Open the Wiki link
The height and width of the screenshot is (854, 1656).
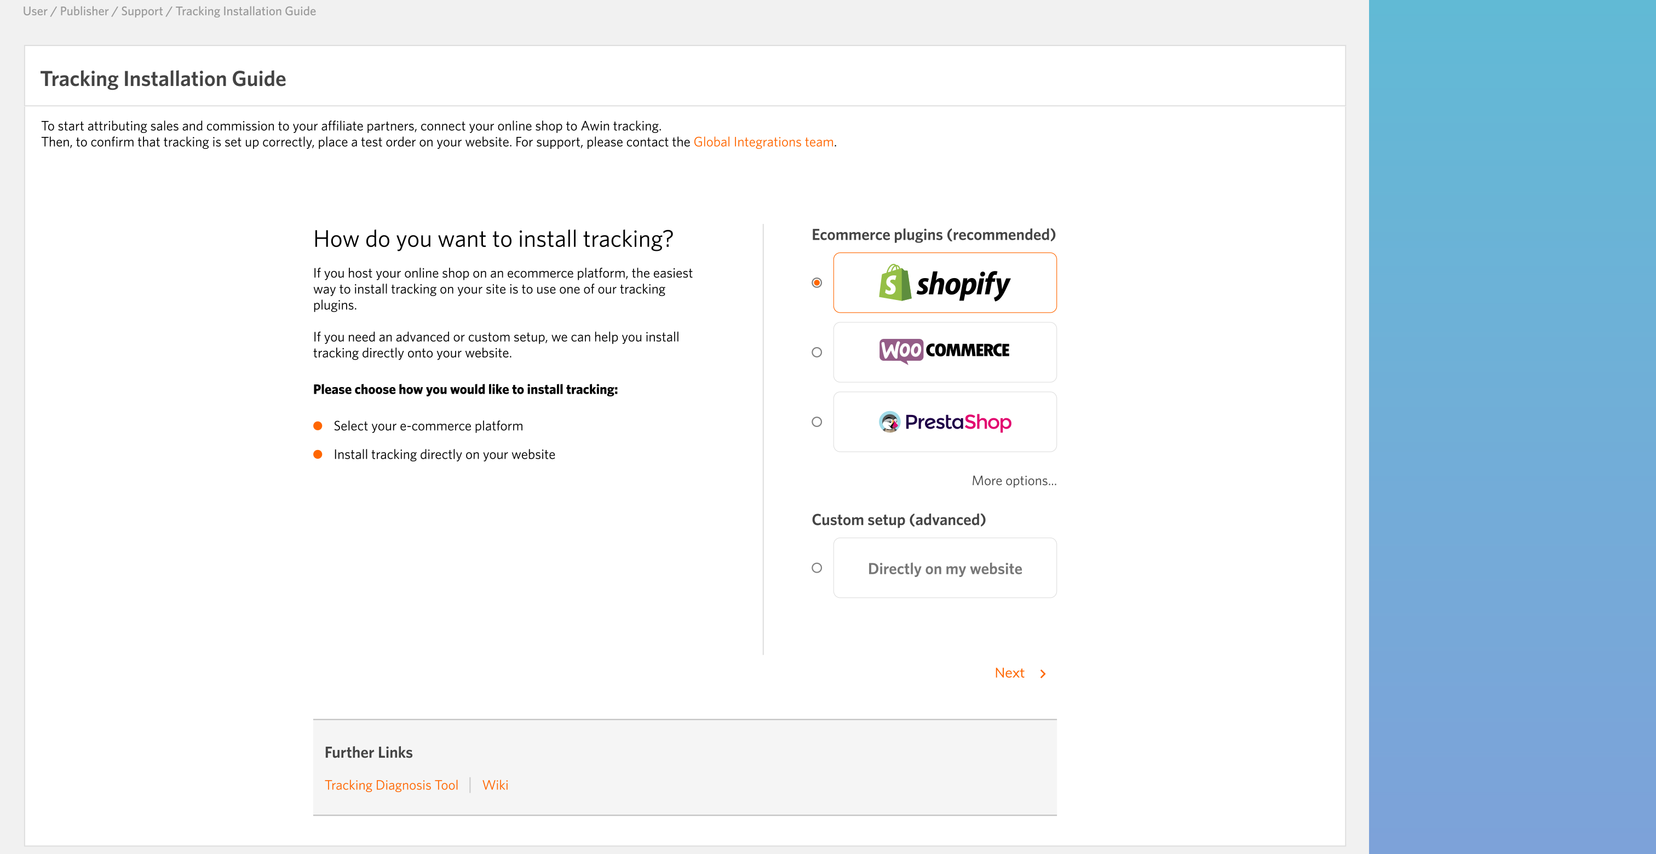495,785
